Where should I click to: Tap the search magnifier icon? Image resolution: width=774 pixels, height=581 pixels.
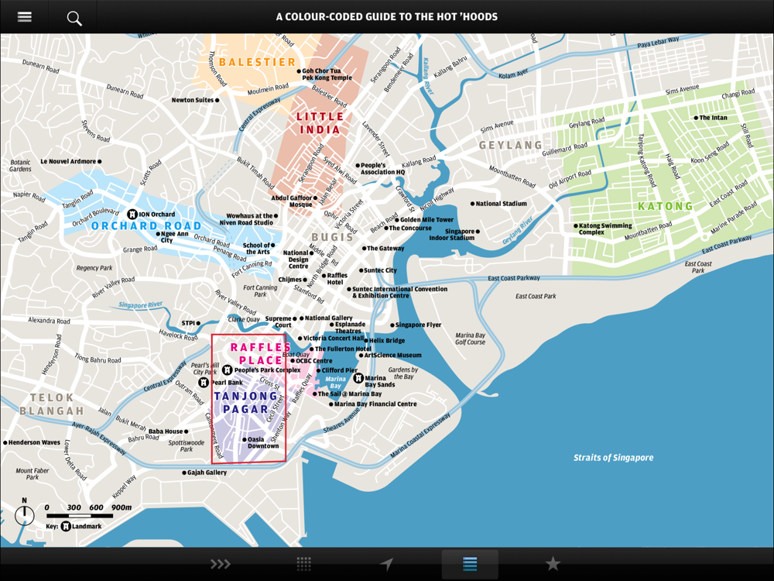74,19
